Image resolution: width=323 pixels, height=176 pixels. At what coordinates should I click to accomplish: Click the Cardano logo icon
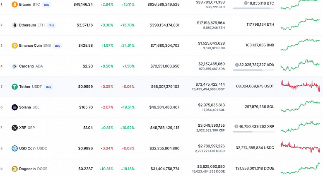point(14,66)
